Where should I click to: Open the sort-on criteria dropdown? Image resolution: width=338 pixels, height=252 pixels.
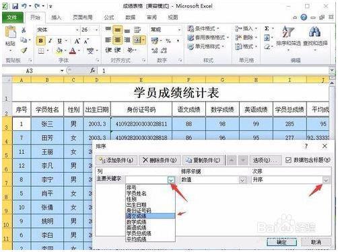(242, 180)
